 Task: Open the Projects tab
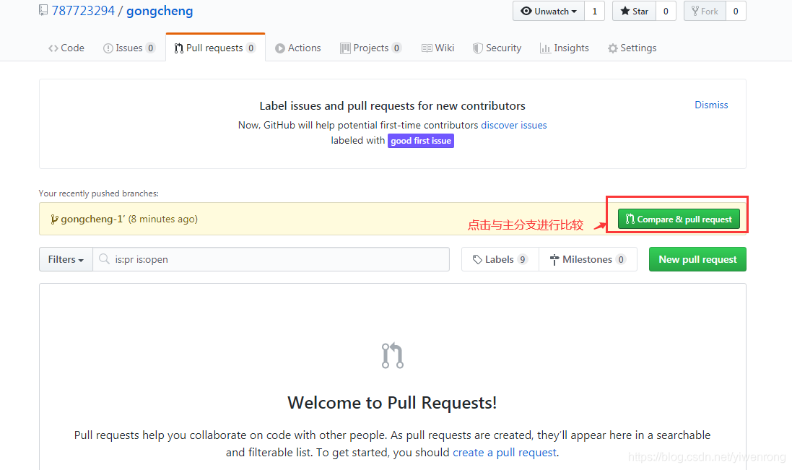(371, 48)
